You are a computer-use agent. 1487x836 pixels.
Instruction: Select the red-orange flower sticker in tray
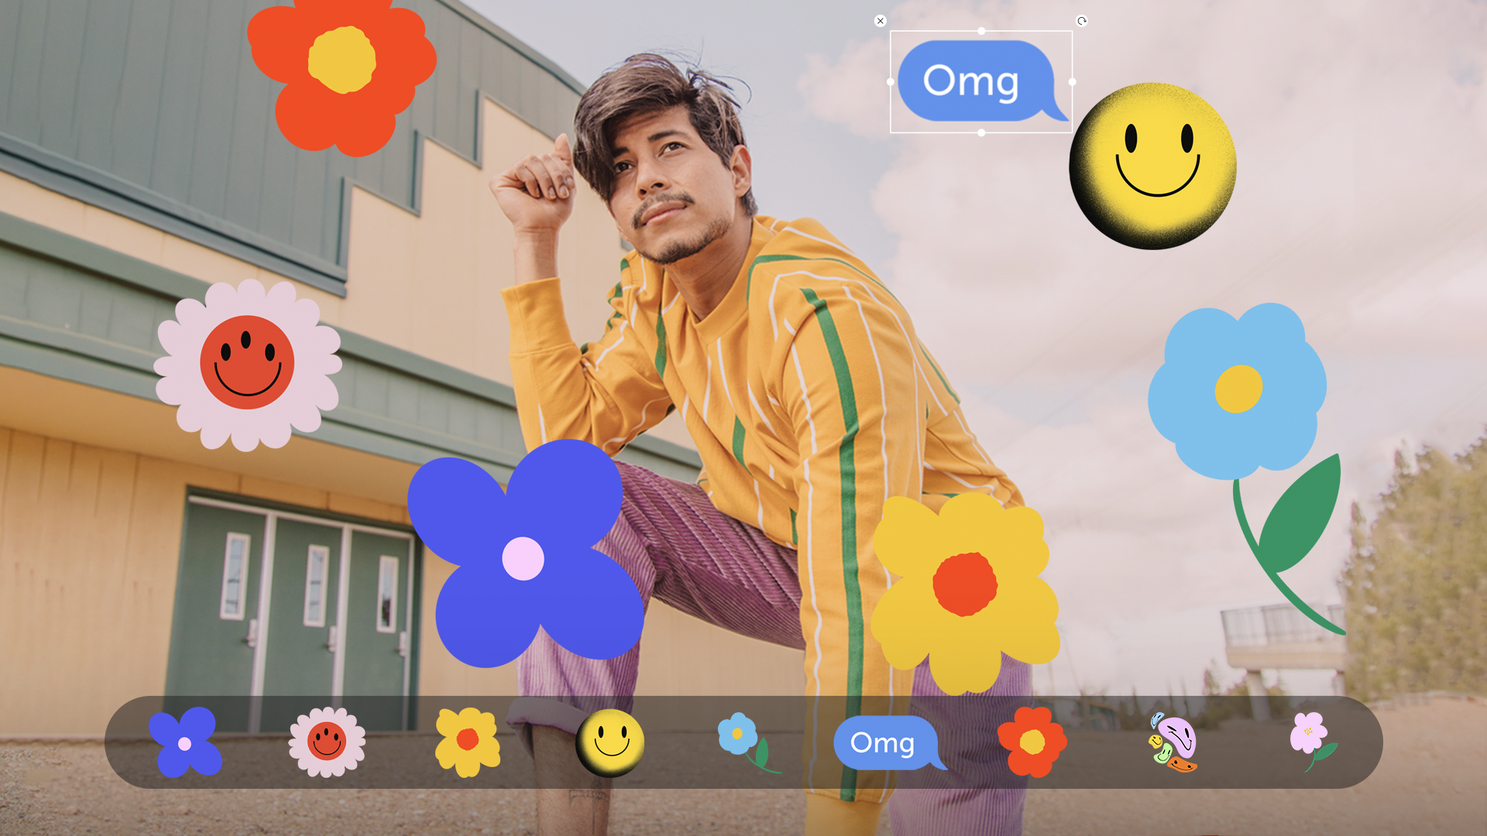tap(1032, 742)
